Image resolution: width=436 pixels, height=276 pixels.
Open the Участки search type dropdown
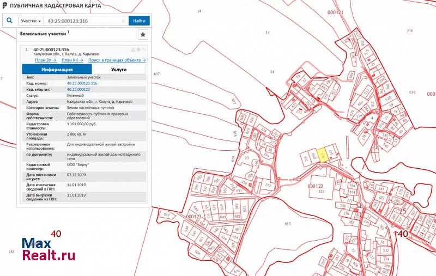click(x=31, y=21)
